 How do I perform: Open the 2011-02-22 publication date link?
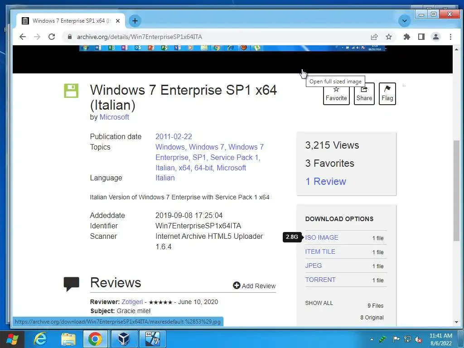click(174, 137)
